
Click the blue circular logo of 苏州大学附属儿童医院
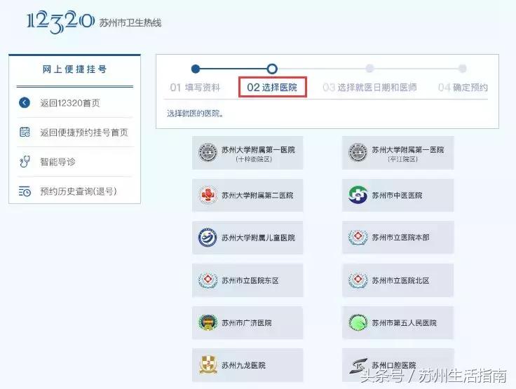[208, 238]
